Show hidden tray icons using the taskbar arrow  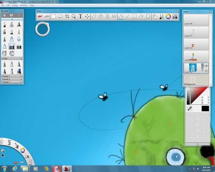190,169
